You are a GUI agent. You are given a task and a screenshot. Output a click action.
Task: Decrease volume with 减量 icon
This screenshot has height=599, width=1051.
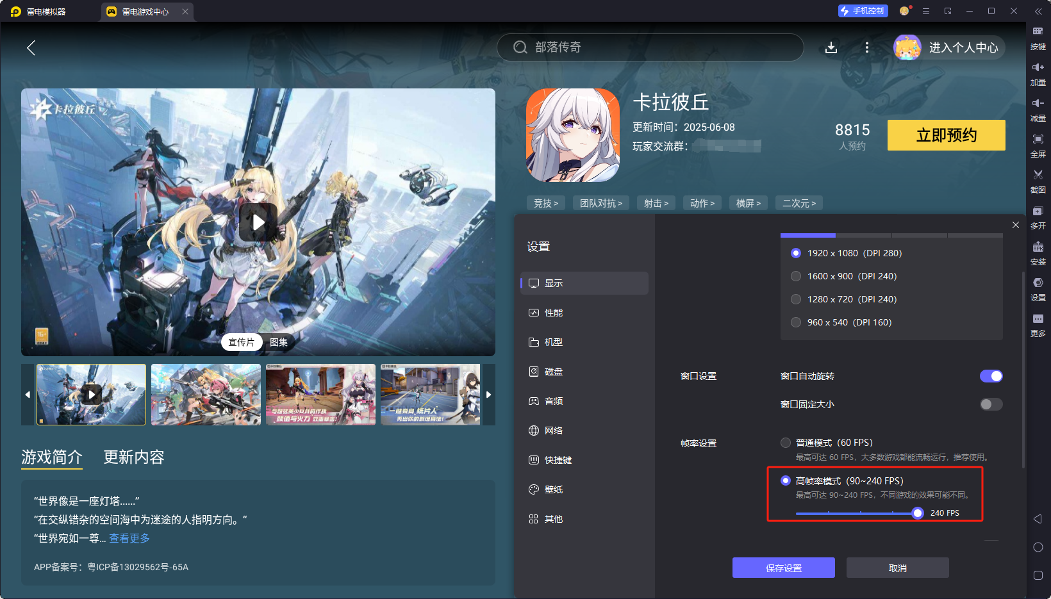coord(1038,110)
